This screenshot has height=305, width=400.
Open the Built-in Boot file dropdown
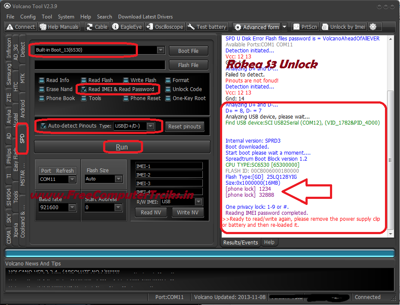pos(160,50)
